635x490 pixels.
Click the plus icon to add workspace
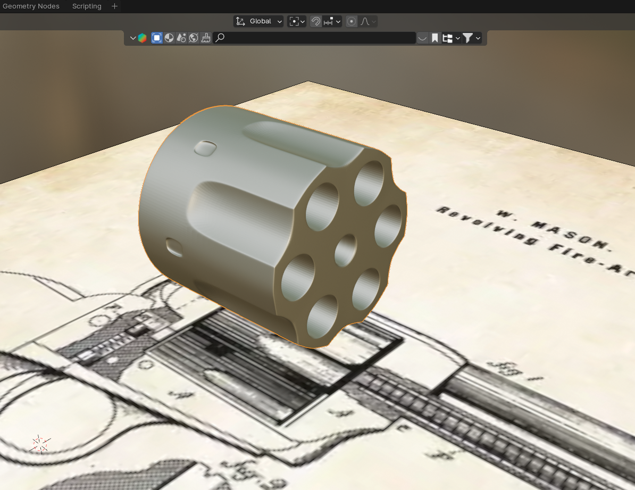(114, 6)
